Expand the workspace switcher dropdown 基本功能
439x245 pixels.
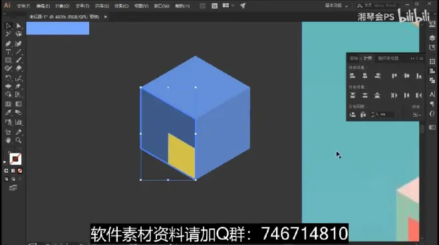click(337, 5)
